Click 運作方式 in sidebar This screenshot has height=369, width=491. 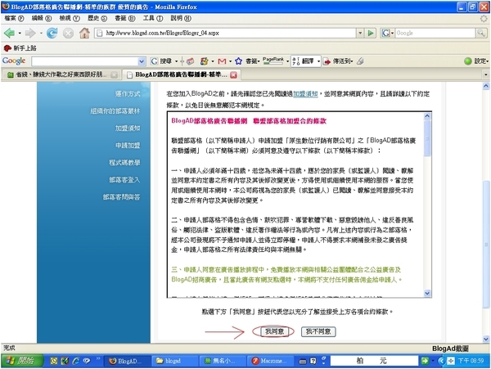(x=128, y=93)
